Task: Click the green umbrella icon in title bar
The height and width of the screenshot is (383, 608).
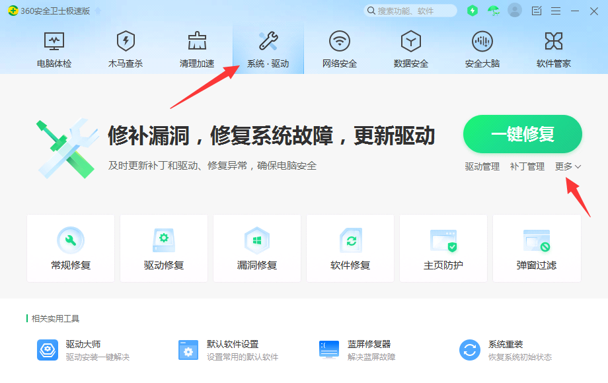Action: click(x=494, y=11)
